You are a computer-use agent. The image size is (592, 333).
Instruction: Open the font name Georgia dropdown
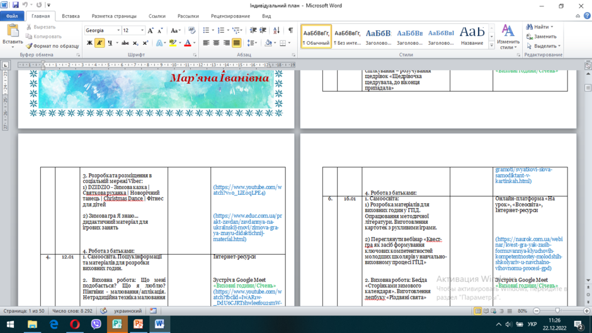(x=118, y=30)
